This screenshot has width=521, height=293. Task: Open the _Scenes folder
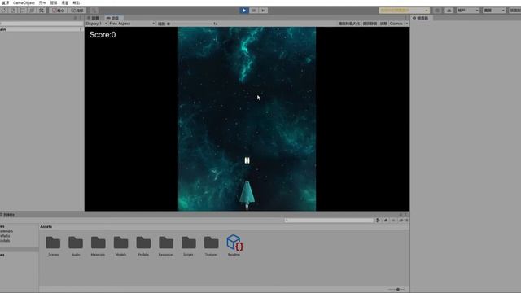(x=53, y=246)
